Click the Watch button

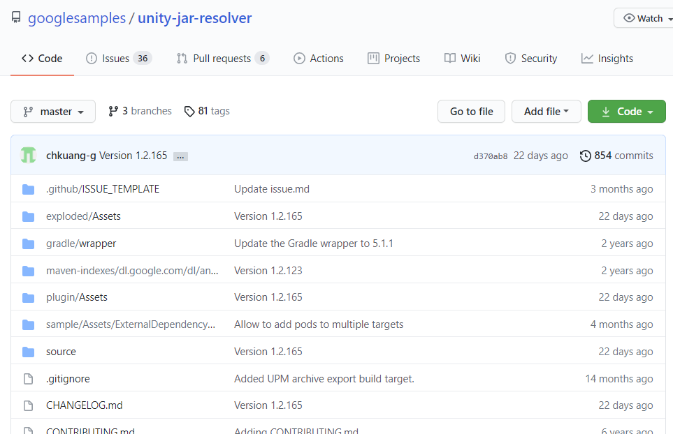pos(646,17)
